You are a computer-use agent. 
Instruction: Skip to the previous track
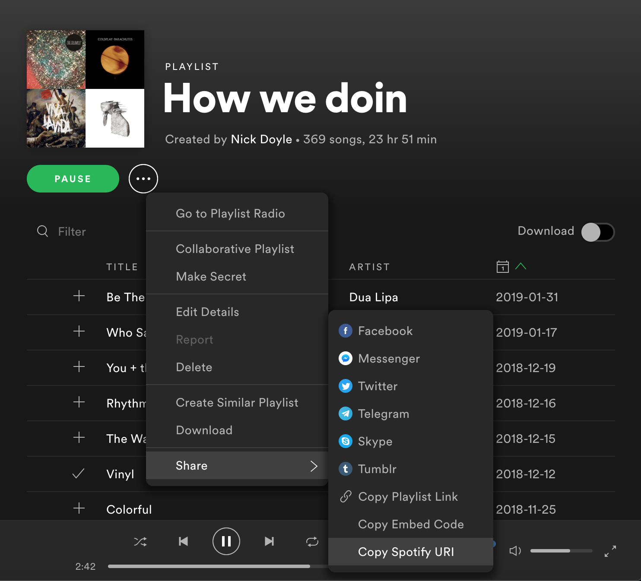click(183, 541)
